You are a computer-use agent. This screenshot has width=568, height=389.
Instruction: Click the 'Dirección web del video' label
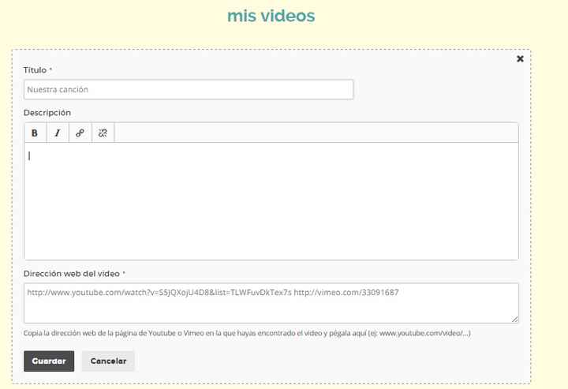pyautogui.click(x=72, y=274)
